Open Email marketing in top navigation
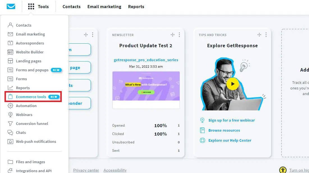 [x=104, y=7]
